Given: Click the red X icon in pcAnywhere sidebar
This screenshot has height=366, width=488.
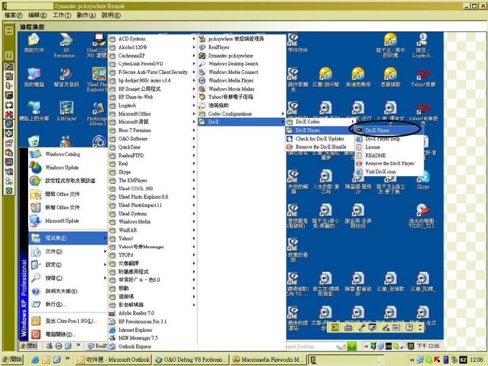Looking at the screenshot, I should (9, 115).
